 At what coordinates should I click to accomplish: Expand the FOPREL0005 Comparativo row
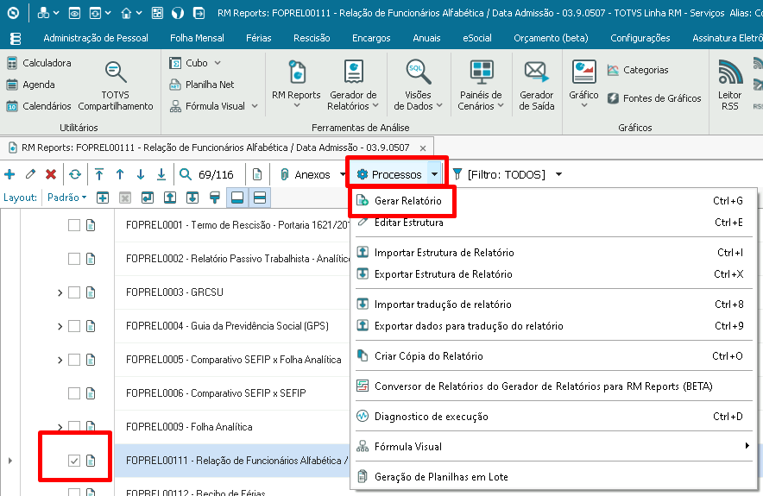point(60,361)
